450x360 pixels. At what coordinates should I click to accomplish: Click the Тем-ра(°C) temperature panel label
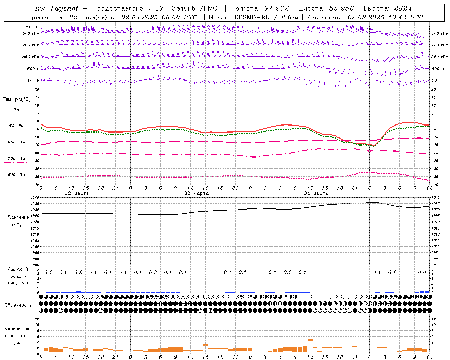pyautogui.click(x=17, y=99)
